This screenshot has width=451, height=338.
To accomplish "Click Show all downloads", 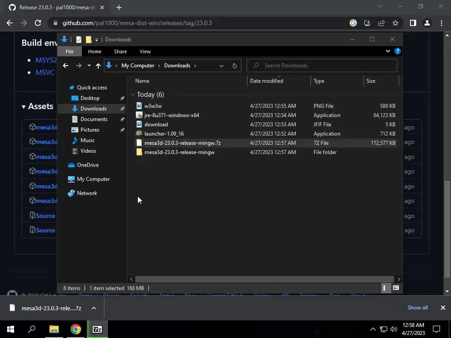I will coord(418,308).
